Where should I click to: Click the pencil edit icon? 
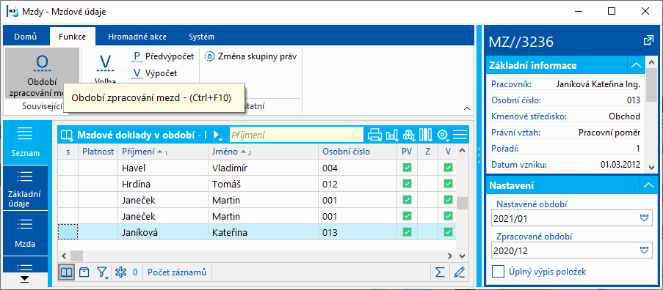(x=459, y=272)
